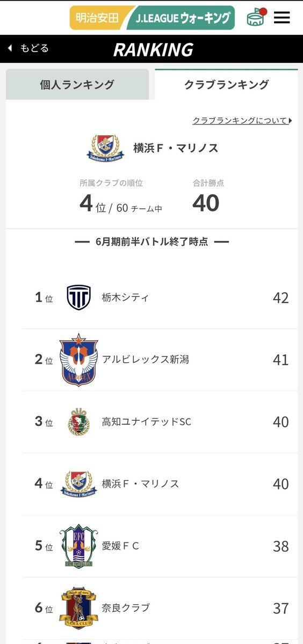The width and height of the screenshot is (303, 644).
Task: Select 高知ユナイテッドSC team name
Action: coord(147,422)
